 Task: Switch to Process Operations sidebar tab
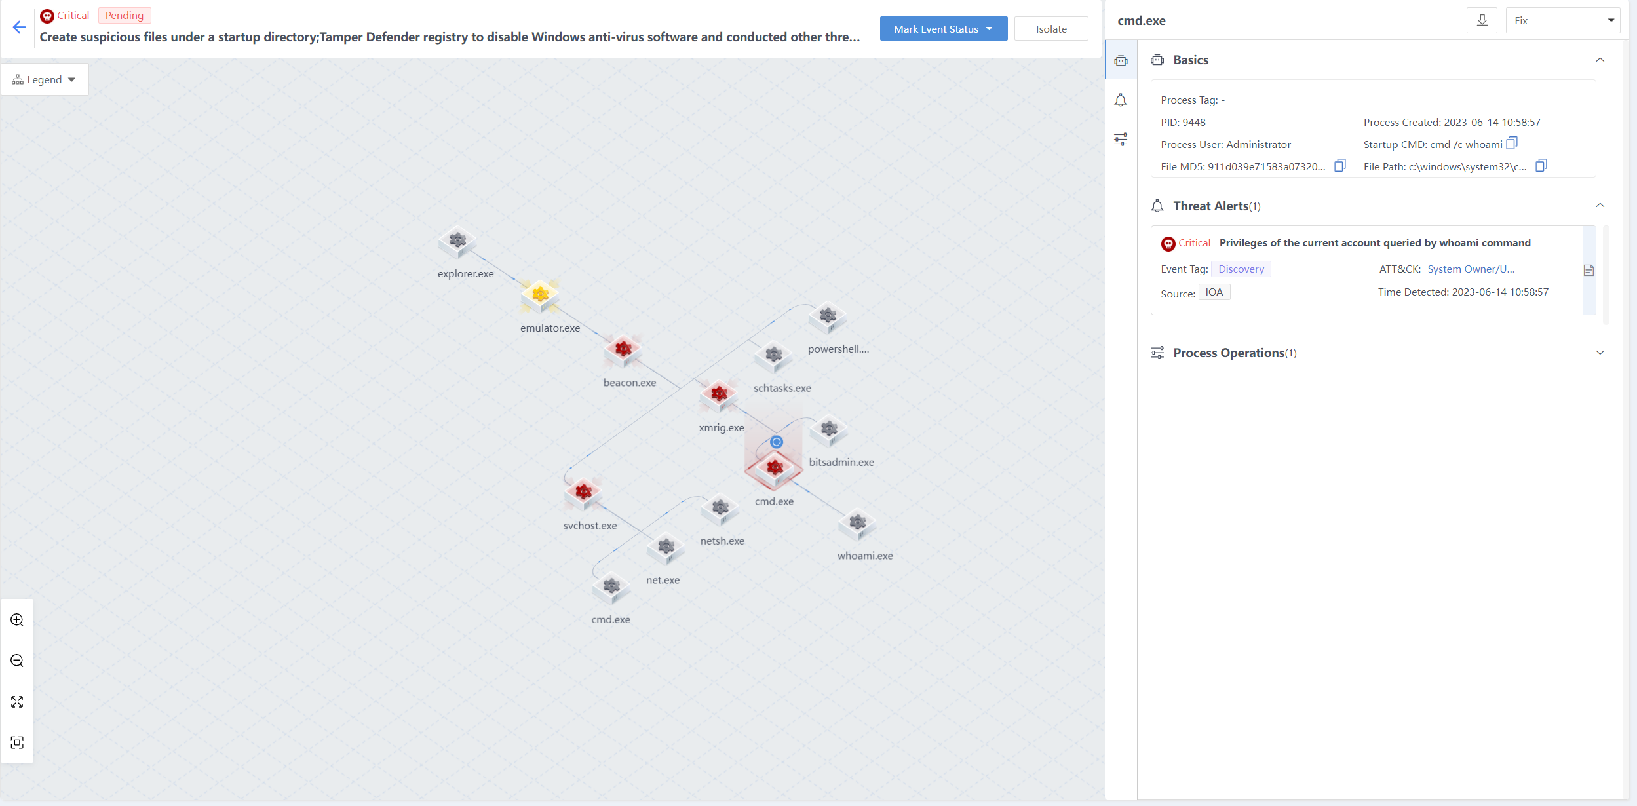[x=1121, y=140]
